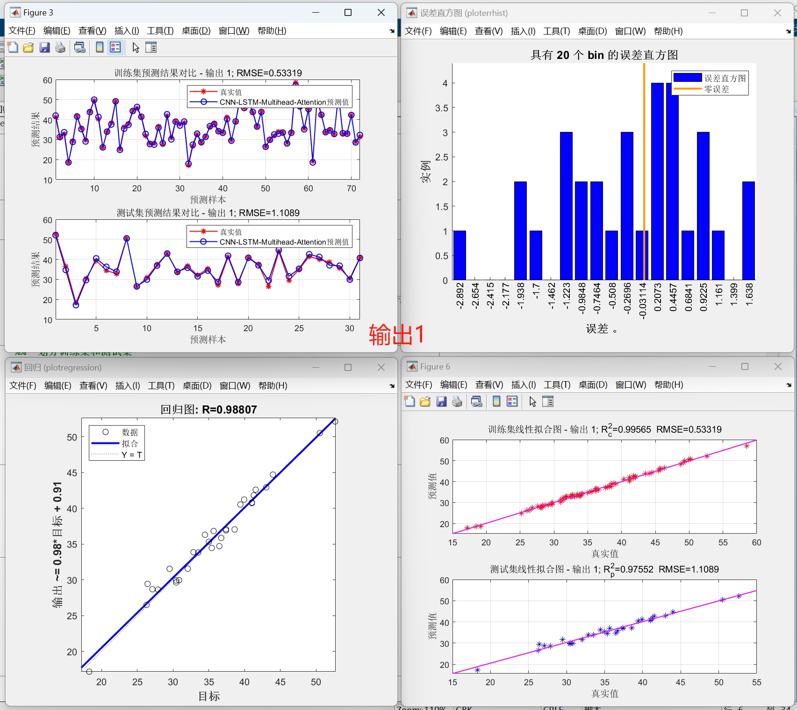Viewport: 797px width, 710px height.
Task: Save Figure 3 with the floppy disk icon
Action: click(44, 47)
